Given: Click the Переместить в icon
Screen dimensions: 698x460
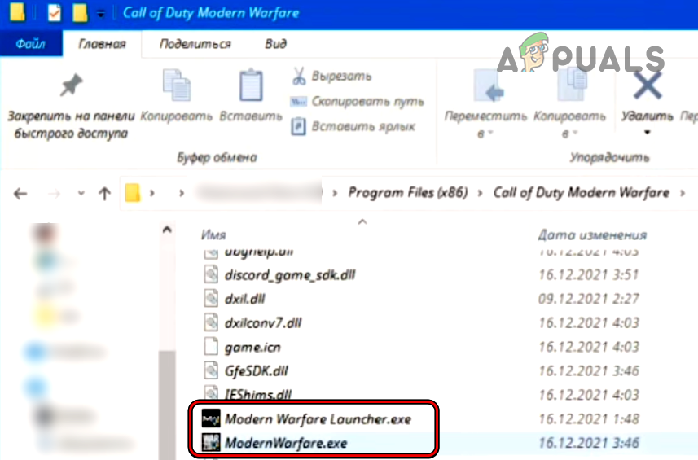Looking at the screenshot, I should click(x=489, y=85).
